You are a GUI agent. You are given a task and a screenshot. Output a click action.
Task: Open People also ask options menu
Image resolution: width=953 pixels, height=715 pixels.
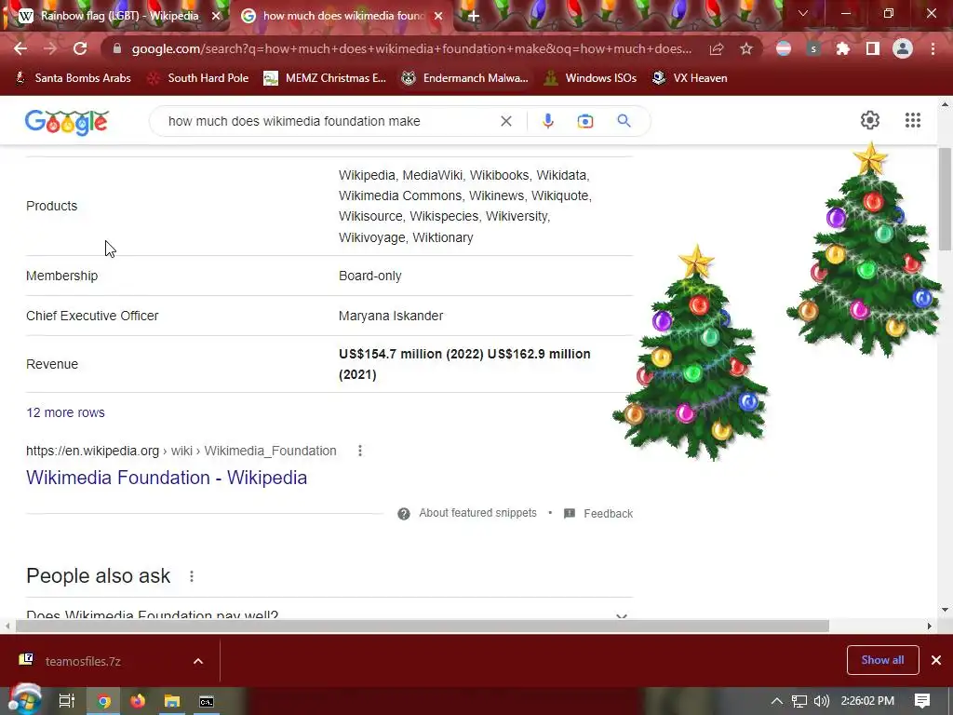[192, 575]
